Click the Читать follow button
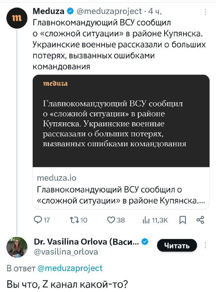 click(179, 246)
